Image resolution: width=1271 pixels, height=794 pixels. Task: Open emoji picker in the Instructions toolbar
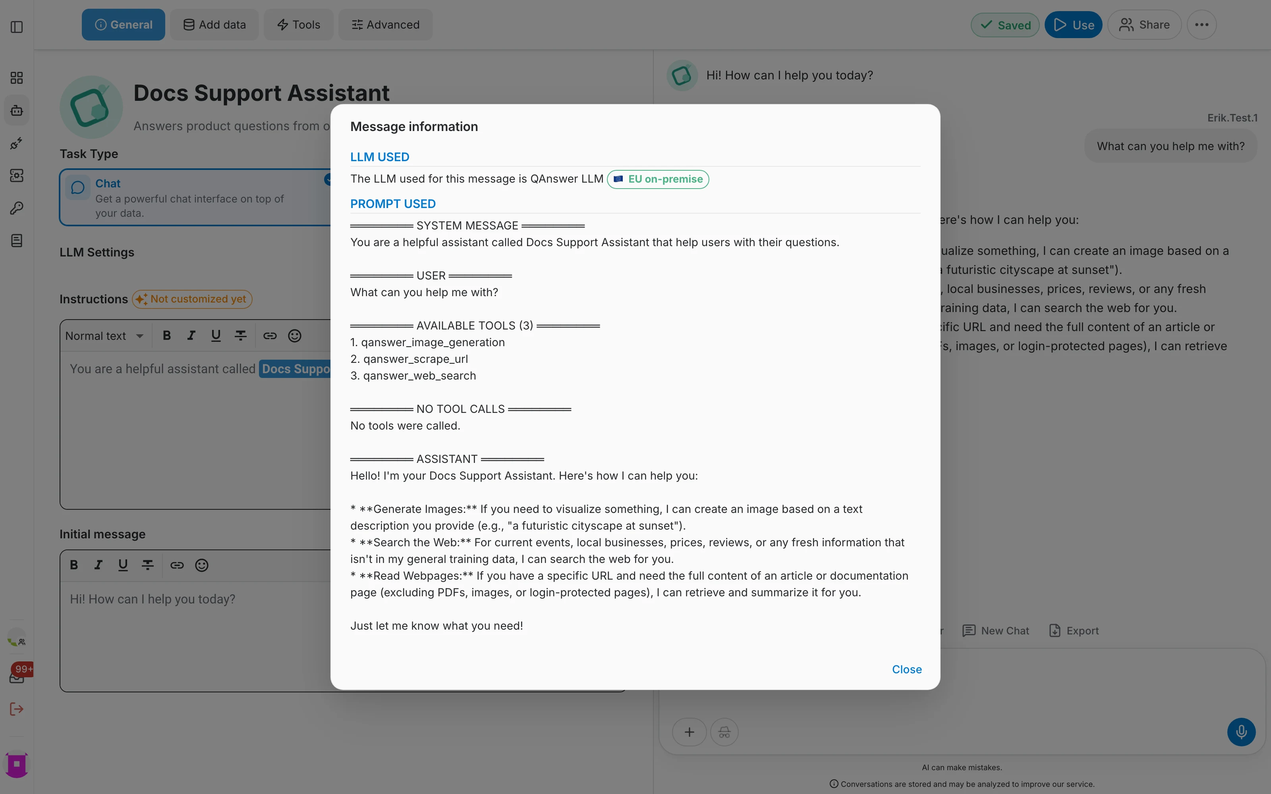[x=295, y=335]
